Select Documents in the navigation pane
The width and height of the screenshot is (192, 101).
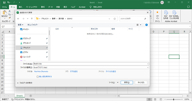coord(32,48)
